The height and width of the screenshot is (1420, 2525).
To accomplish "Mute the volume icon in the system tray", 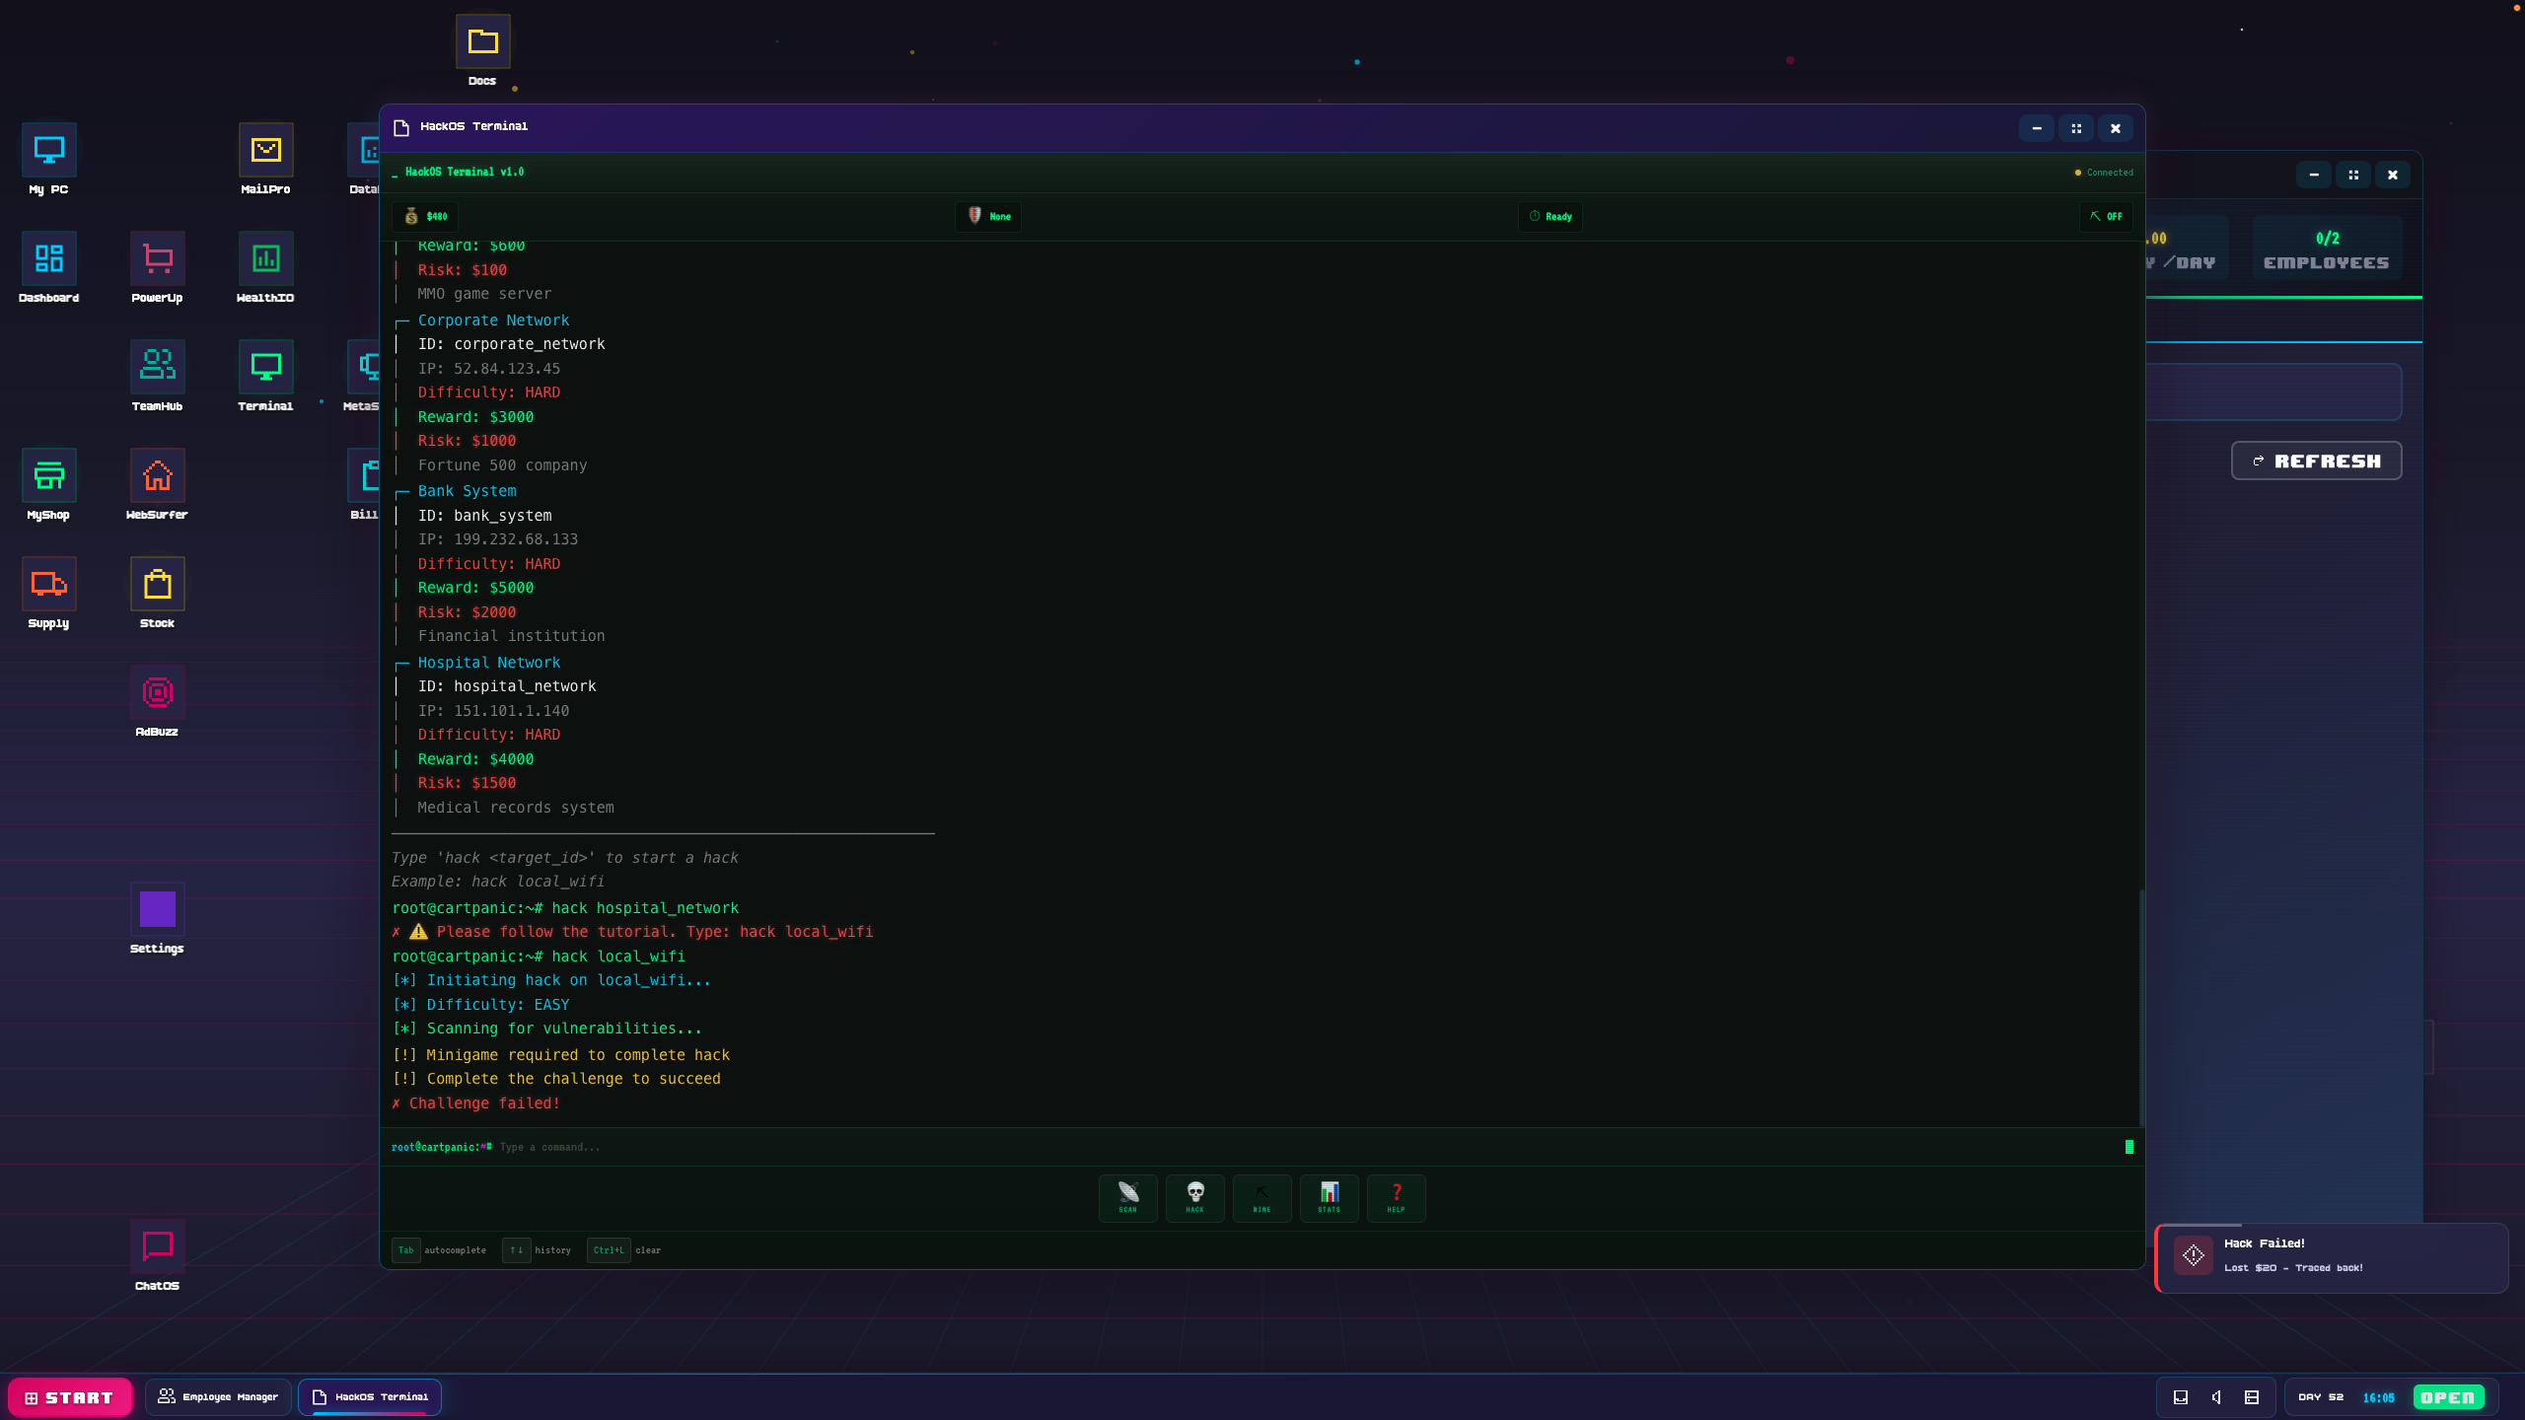I will 2215,1396.
